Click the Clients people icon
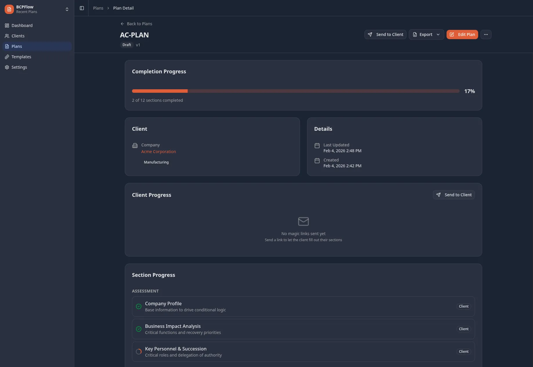The image size is (533, 367). point(7,36)
